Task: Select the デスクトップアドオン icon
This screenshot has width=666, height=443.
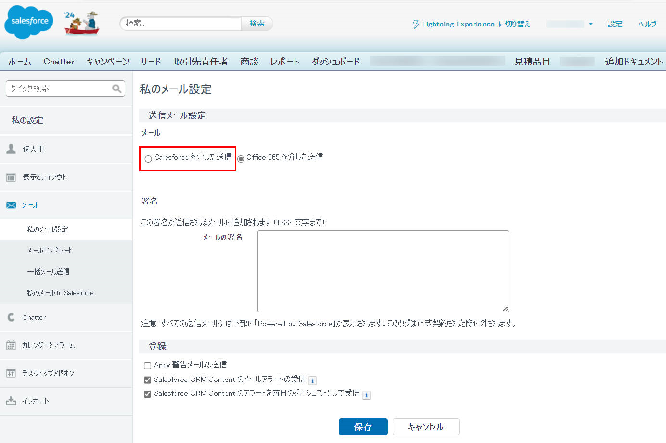Action: point(11,373)
